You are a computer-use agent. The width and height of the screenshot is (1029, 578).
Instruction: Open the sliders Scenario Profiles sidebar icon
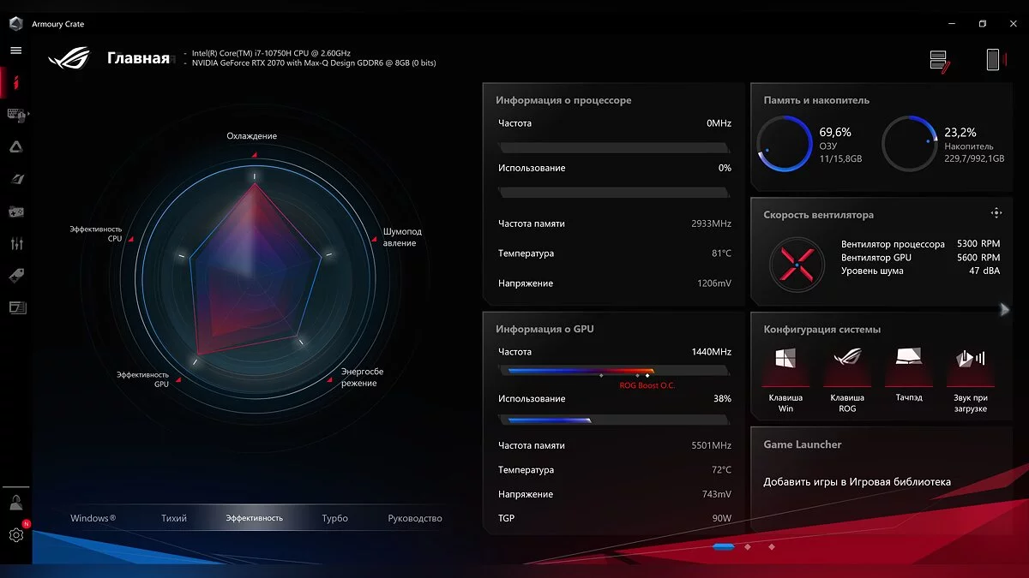coord(16,244)
